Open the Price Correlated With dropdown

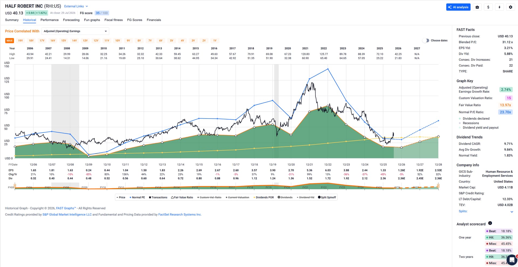pos(75,31)
